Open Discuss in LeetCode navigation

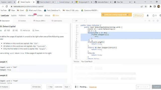point(48,15)
